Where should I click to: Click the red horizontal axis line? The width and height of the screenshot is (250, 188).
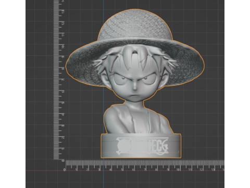pos(125,171)
